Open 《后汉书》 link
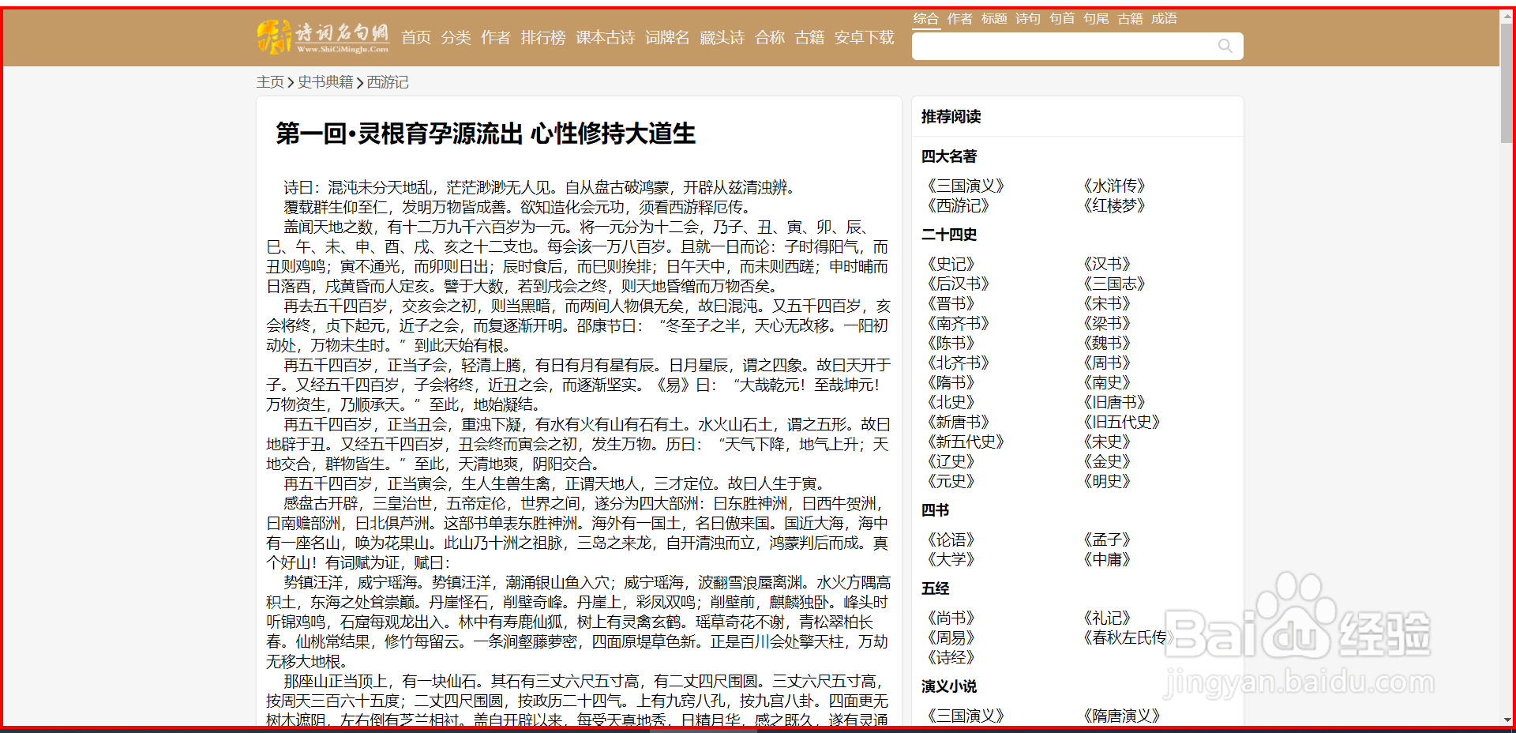Screen dimensions: 1516x733 (x=959, y=284)
